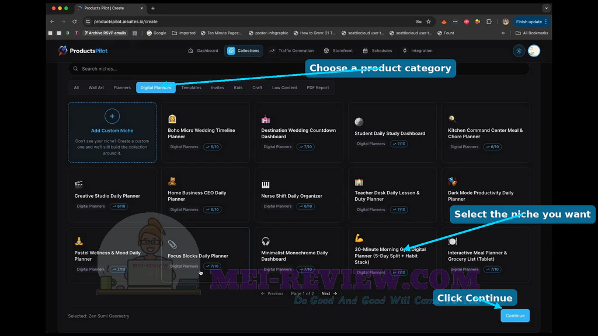Focus the Search niches field
The image size is (598, 336).
(x=298, y=69)
